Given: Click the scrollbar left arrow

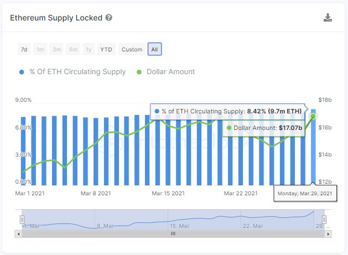Looking at the screenshot, I should coord(18,234).
